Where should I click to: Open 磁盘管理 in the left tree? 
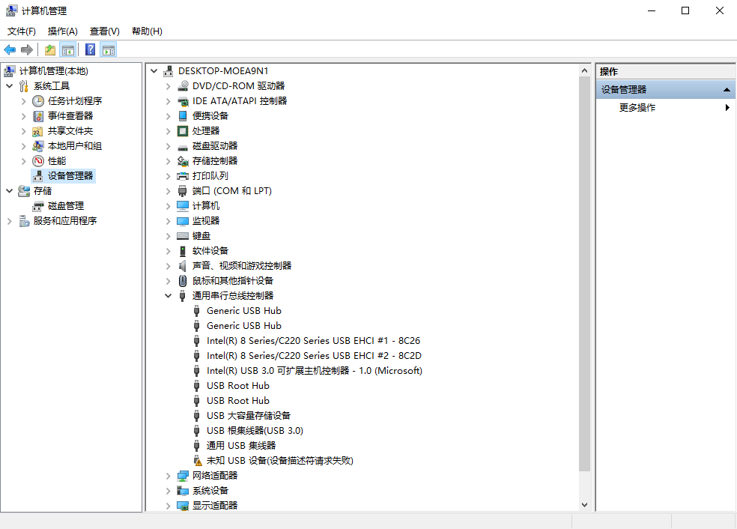click(66, 206)
